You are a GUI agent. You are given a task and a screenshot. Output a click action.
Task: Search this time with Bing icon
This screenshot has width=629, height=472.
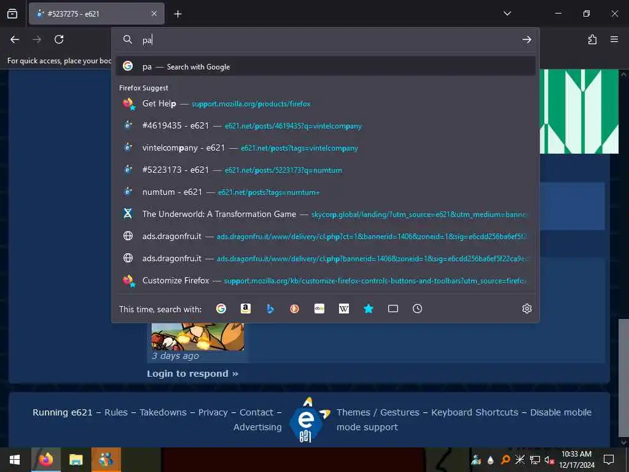pyautogui.click(x=270, y=309)
